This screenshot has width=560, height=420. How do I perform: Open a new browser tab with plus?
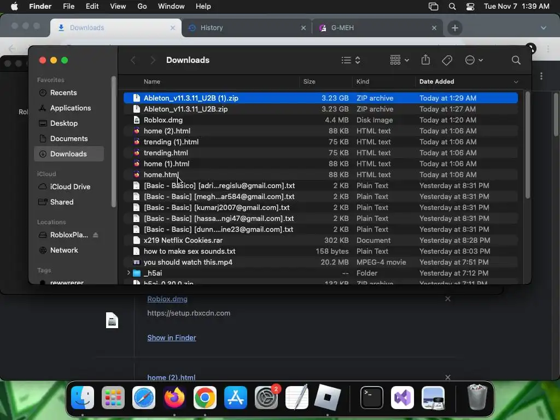(x=454, y=28)
